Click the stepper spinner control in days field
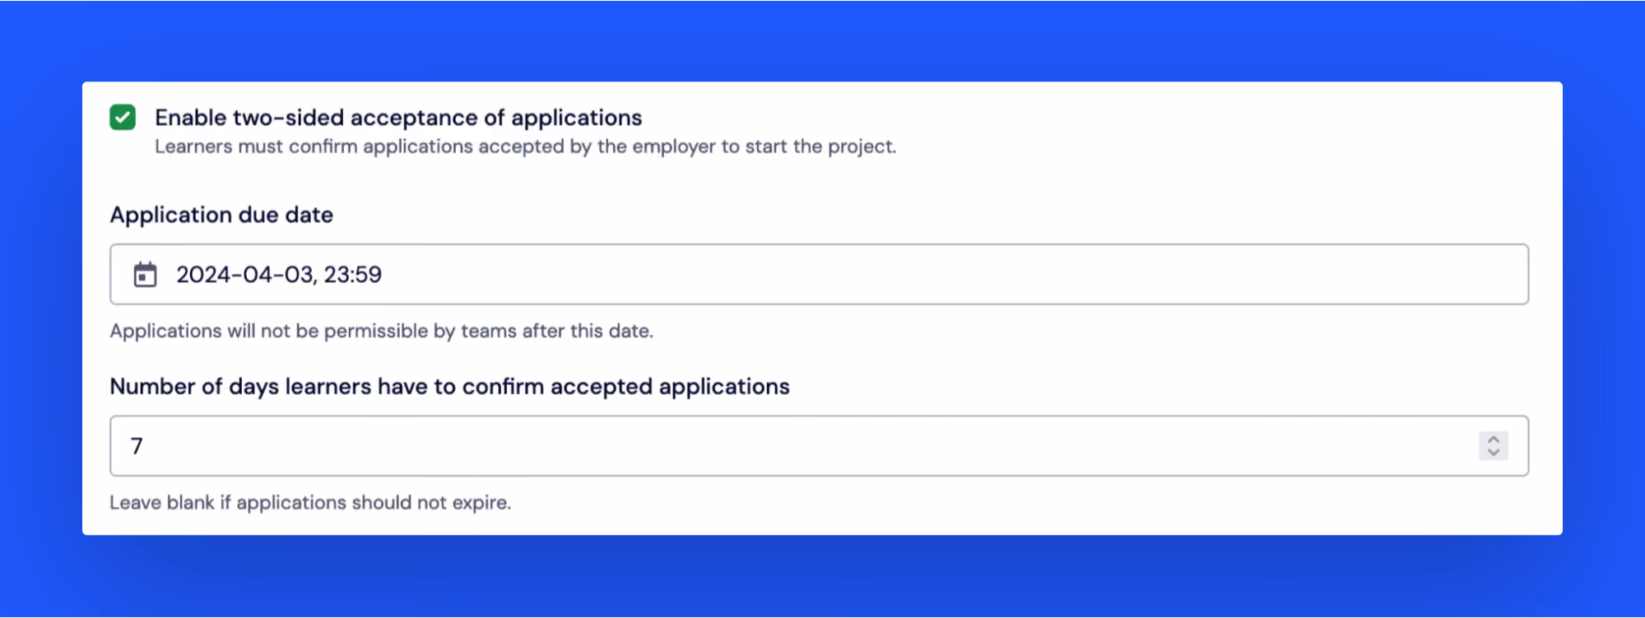 click(x=1494, y=446)
